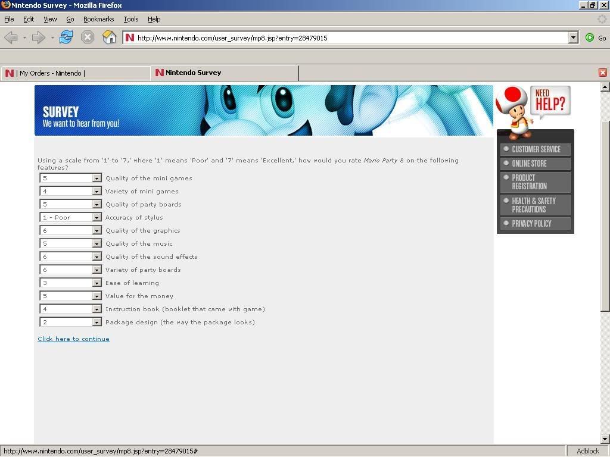Expand the address bar URL history dropdown

(573, 37)
